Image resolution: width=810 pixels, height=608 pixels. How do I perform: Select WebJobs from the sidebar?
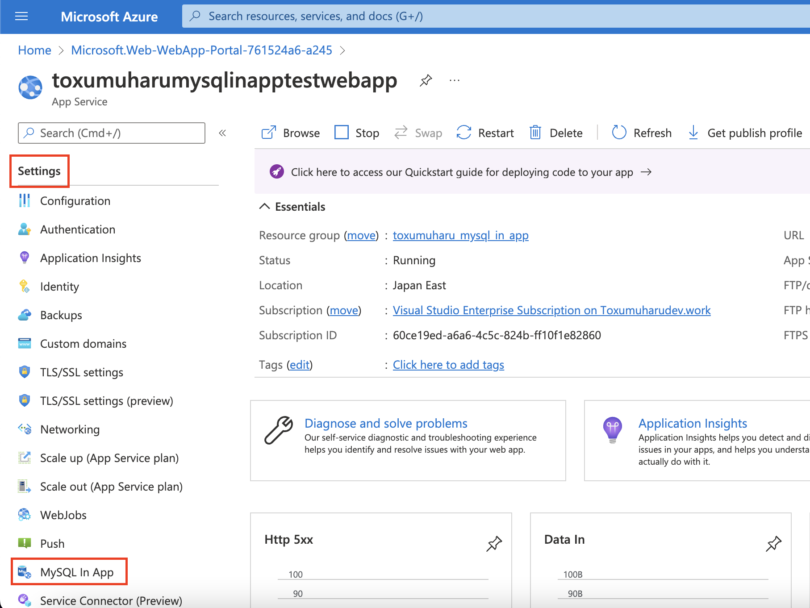coord(63,515)
